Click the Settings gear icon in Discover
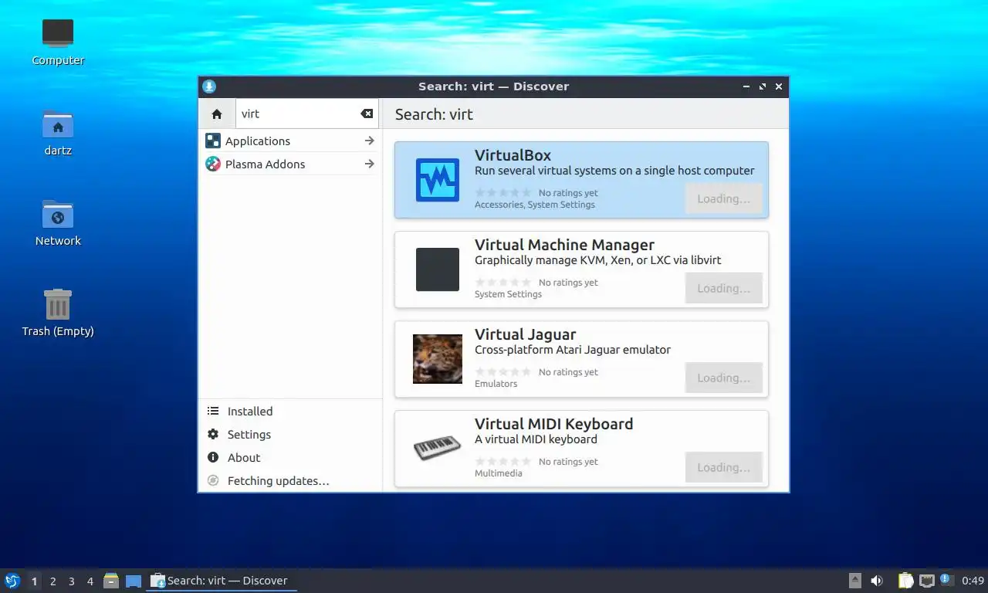 213,434
